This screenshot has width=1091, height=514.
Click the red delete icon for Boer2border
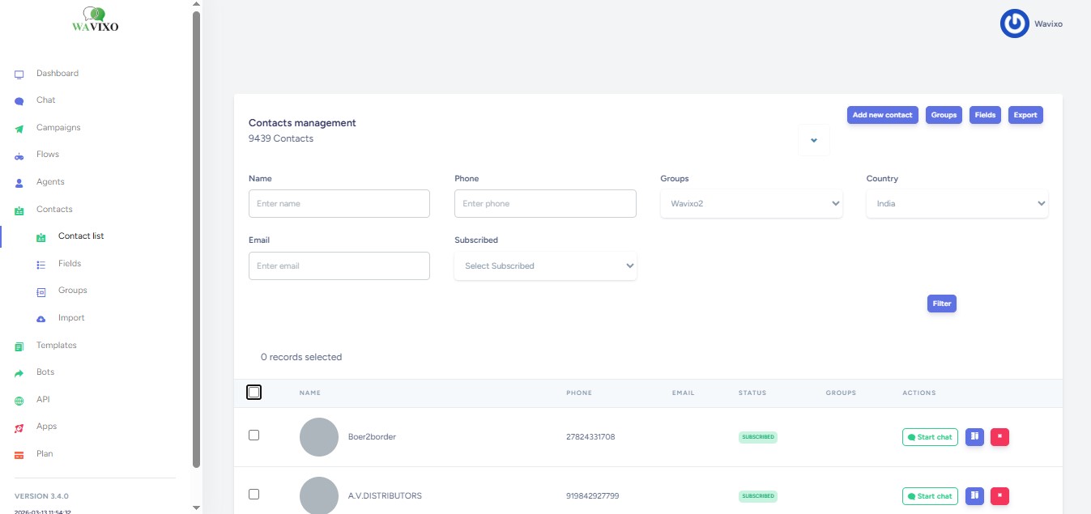pyautogui.click(x=999, y=437)
